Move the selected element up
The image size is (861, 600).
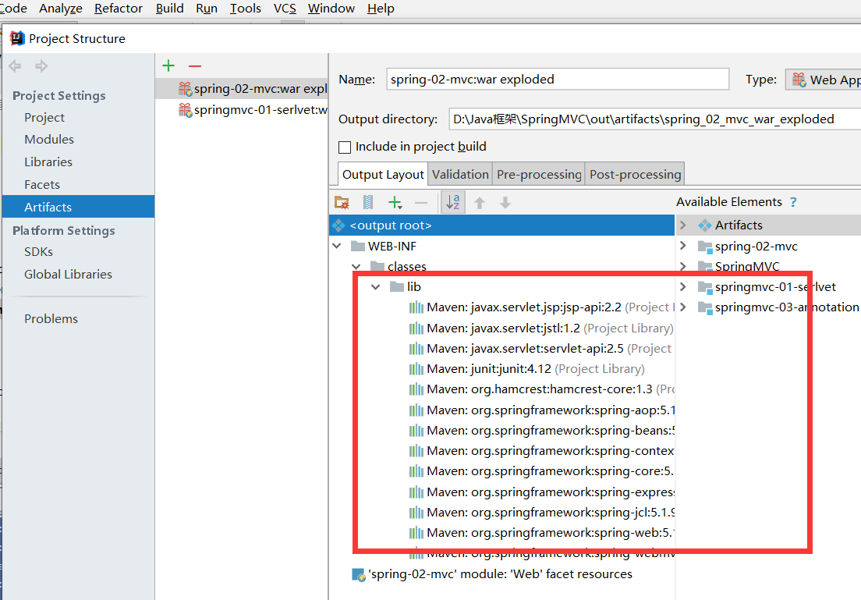tap(479, 201)
